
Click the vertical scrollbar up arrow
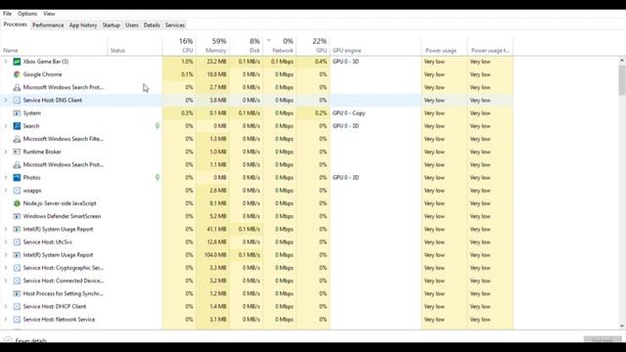click(x=622, y=61)
